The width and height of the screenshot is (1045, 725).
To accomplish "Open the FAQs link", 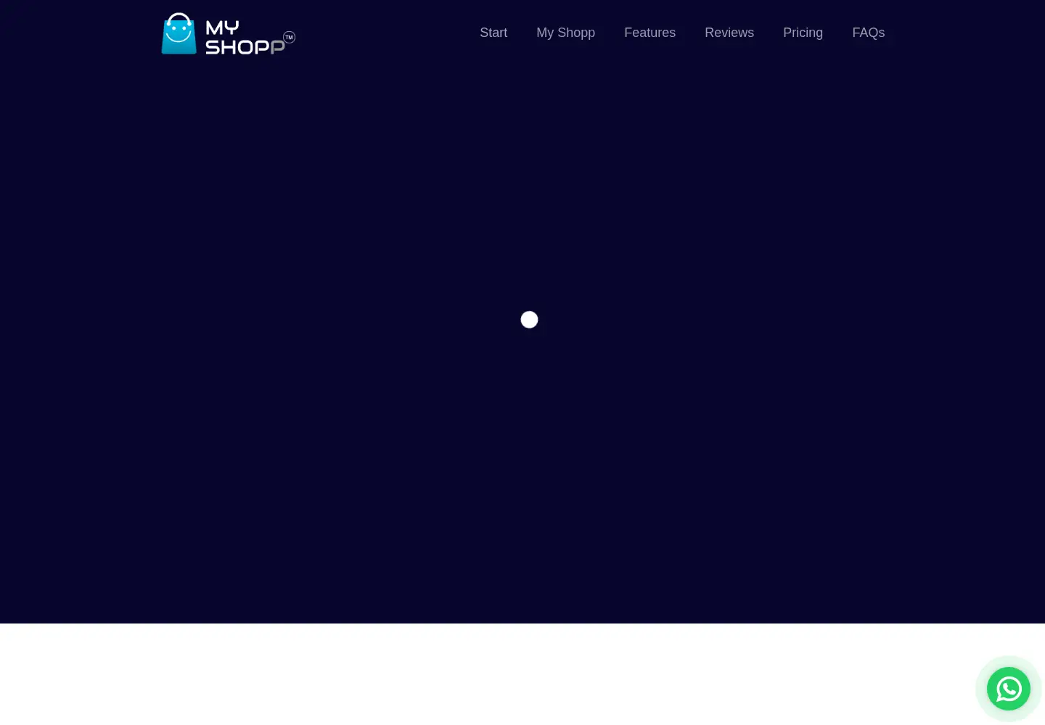I will [x=868, y=33].
